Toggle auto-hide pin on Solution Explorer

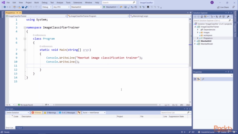click(228, 13)
